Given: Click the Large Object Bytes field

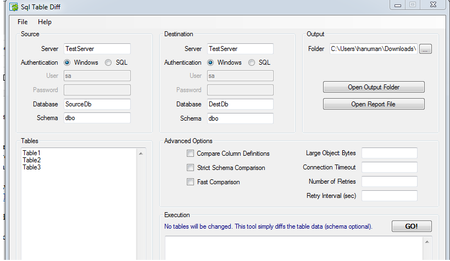Looking at the screenshot, I should tap(390, 153).
